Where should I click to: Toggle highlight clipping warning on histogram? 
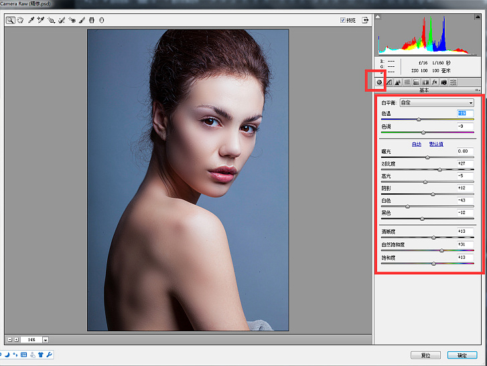pyautogui.click(x=478, y=17)
